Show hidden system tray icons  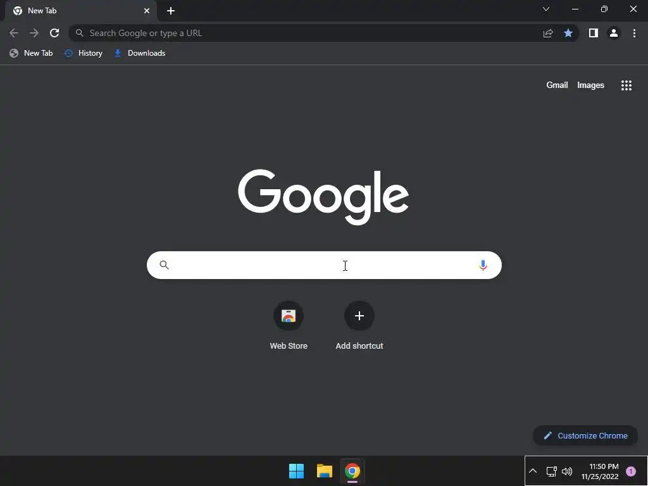(533, 471)
